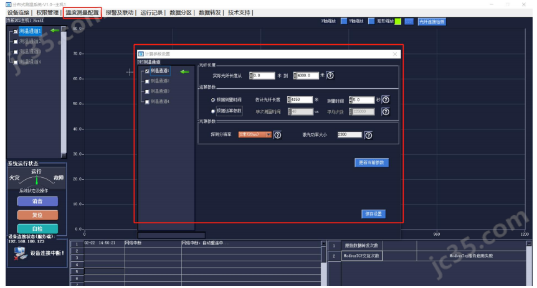
Task: Toggle 测温通道1 checkbox in dialog
Action: 147,71
